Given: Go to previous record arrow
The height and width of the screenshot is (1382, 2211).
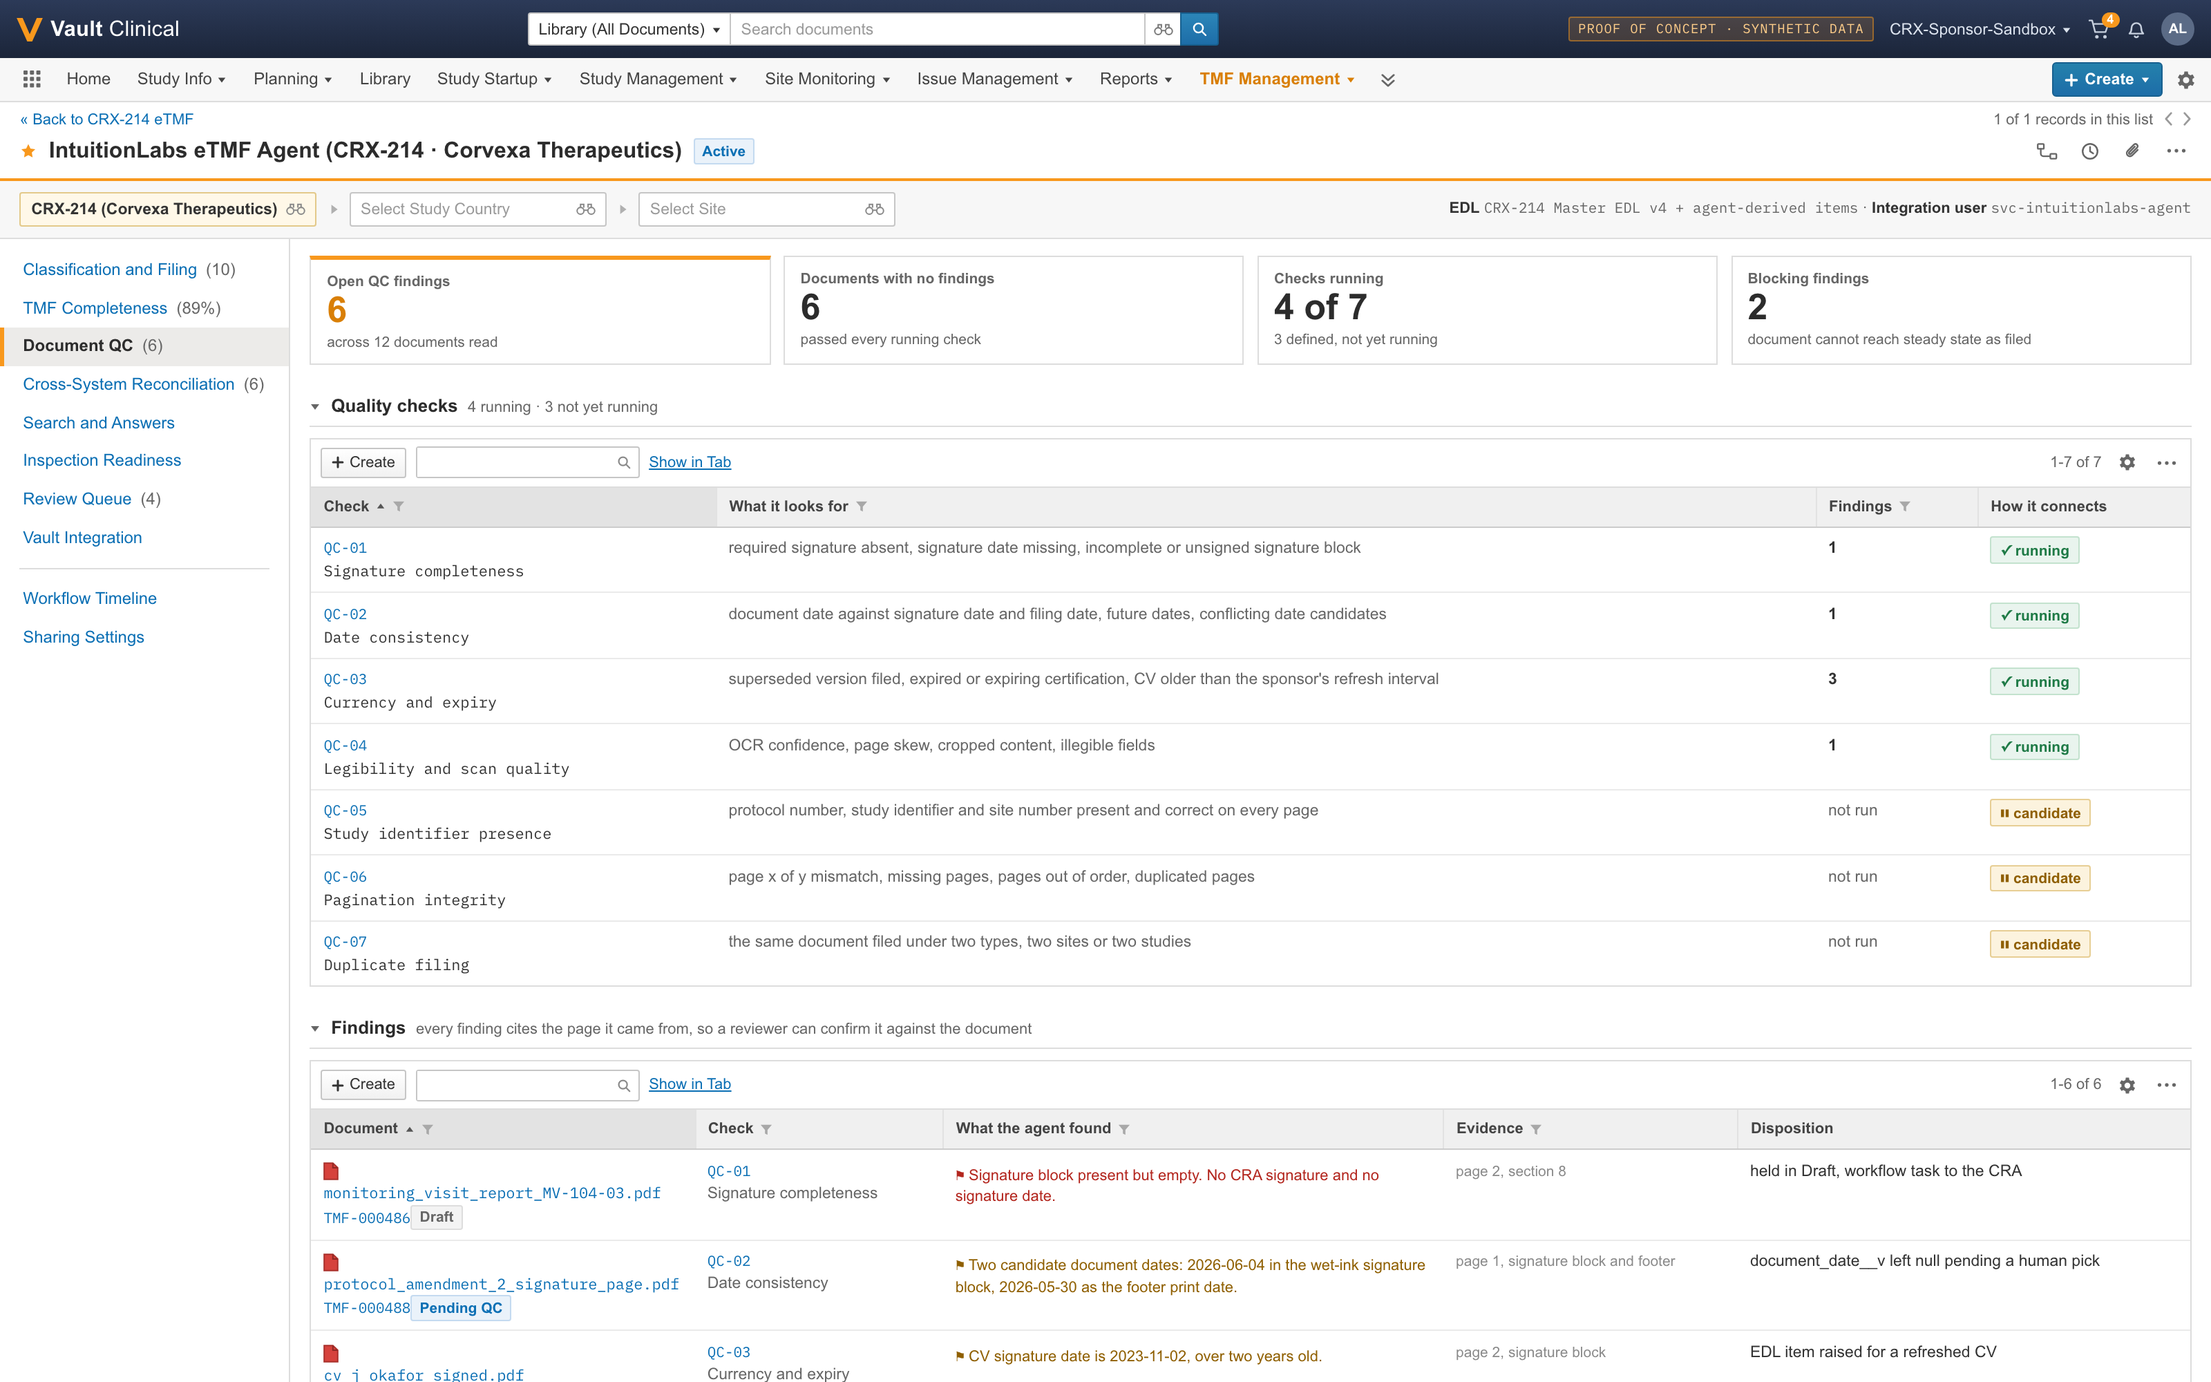Looking at the screenshot, I should coord(2168,119).
